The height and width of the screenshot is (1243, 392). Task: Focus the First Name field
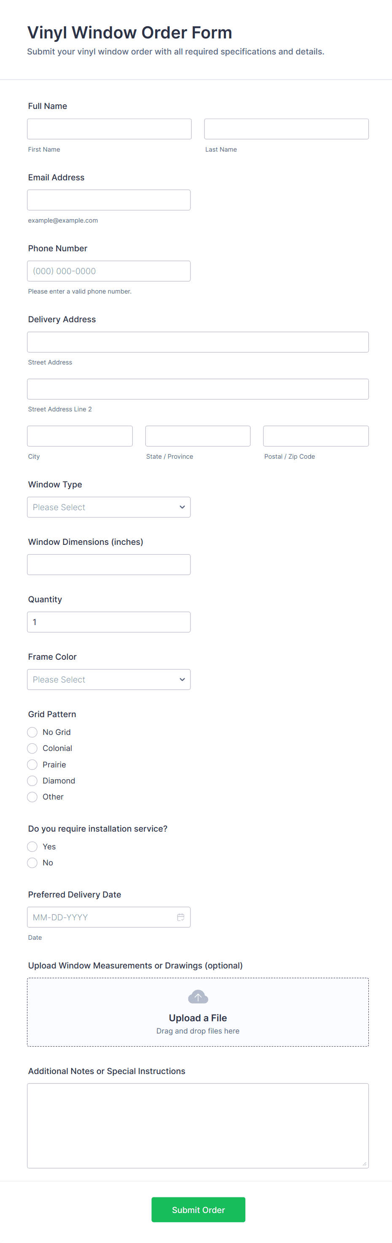(109, 129)
